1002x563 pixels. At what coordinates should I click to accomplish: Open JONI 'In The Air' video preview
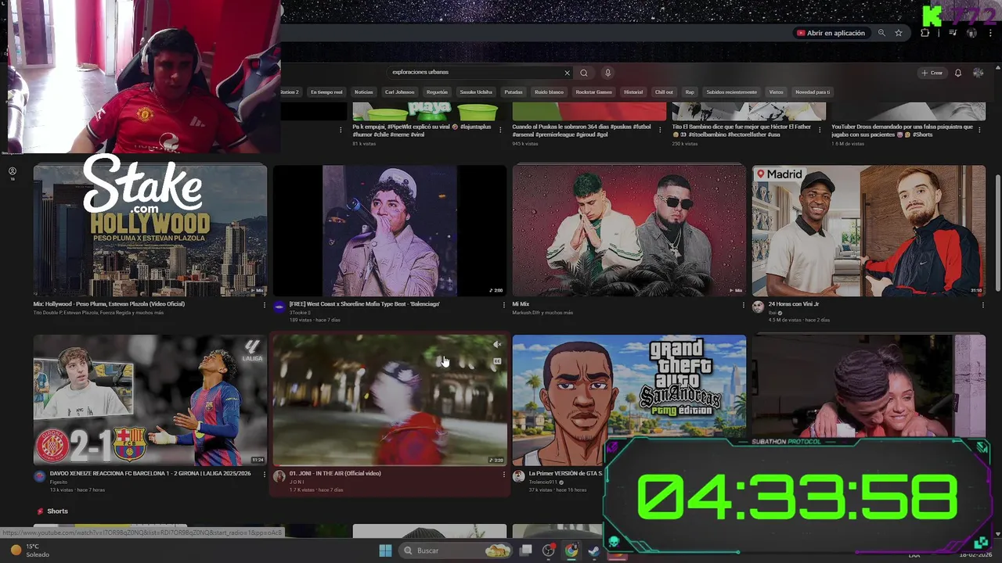click(x=390, y=400)
